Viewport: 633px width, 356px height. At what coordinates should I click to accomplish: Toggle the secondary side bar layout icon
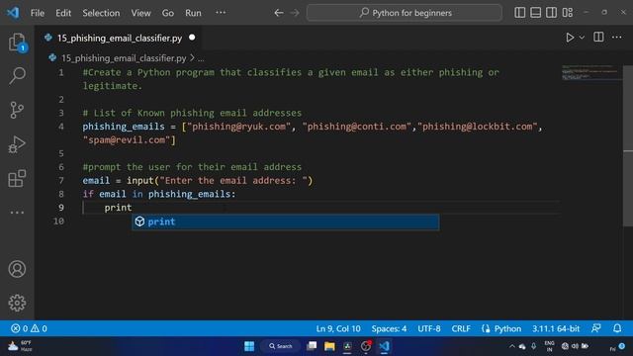pos(552,13)
